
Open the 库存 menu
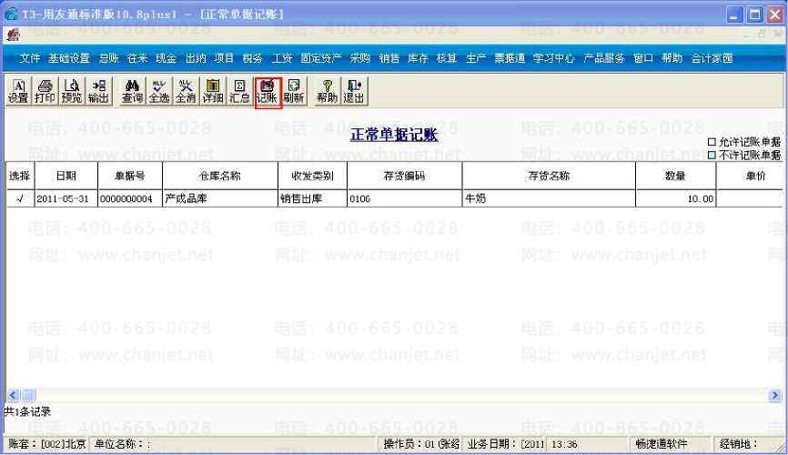[x=418, y=58]
